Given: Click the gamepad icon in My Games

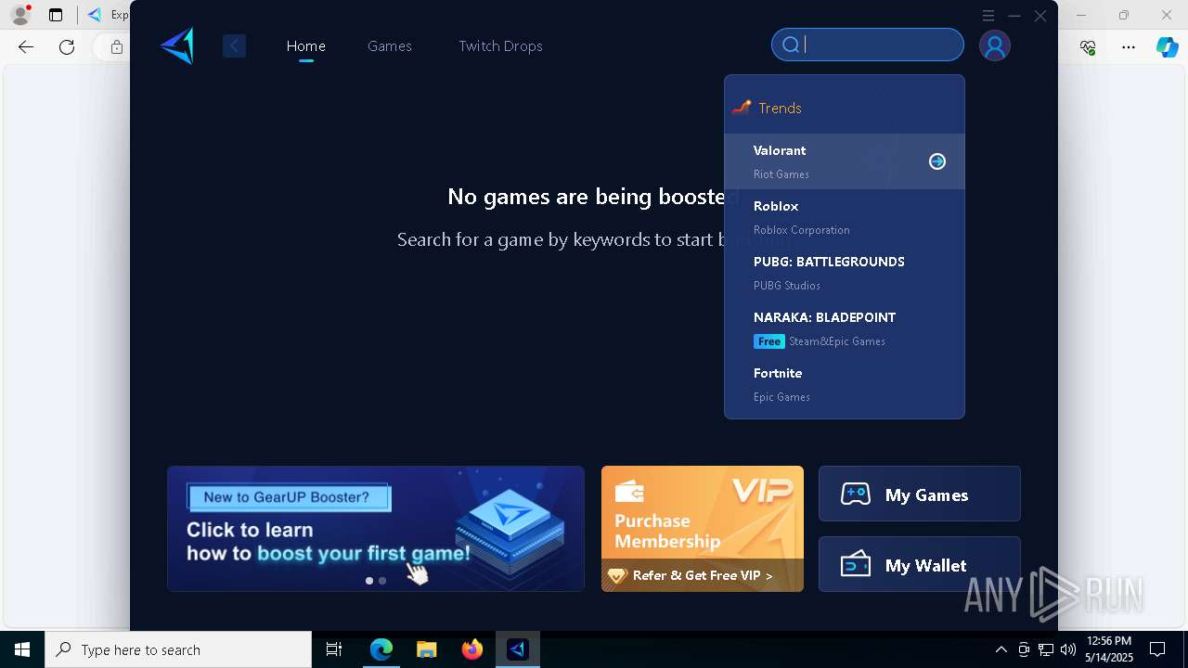Looking at the screenshot, I should coord(856,494).
